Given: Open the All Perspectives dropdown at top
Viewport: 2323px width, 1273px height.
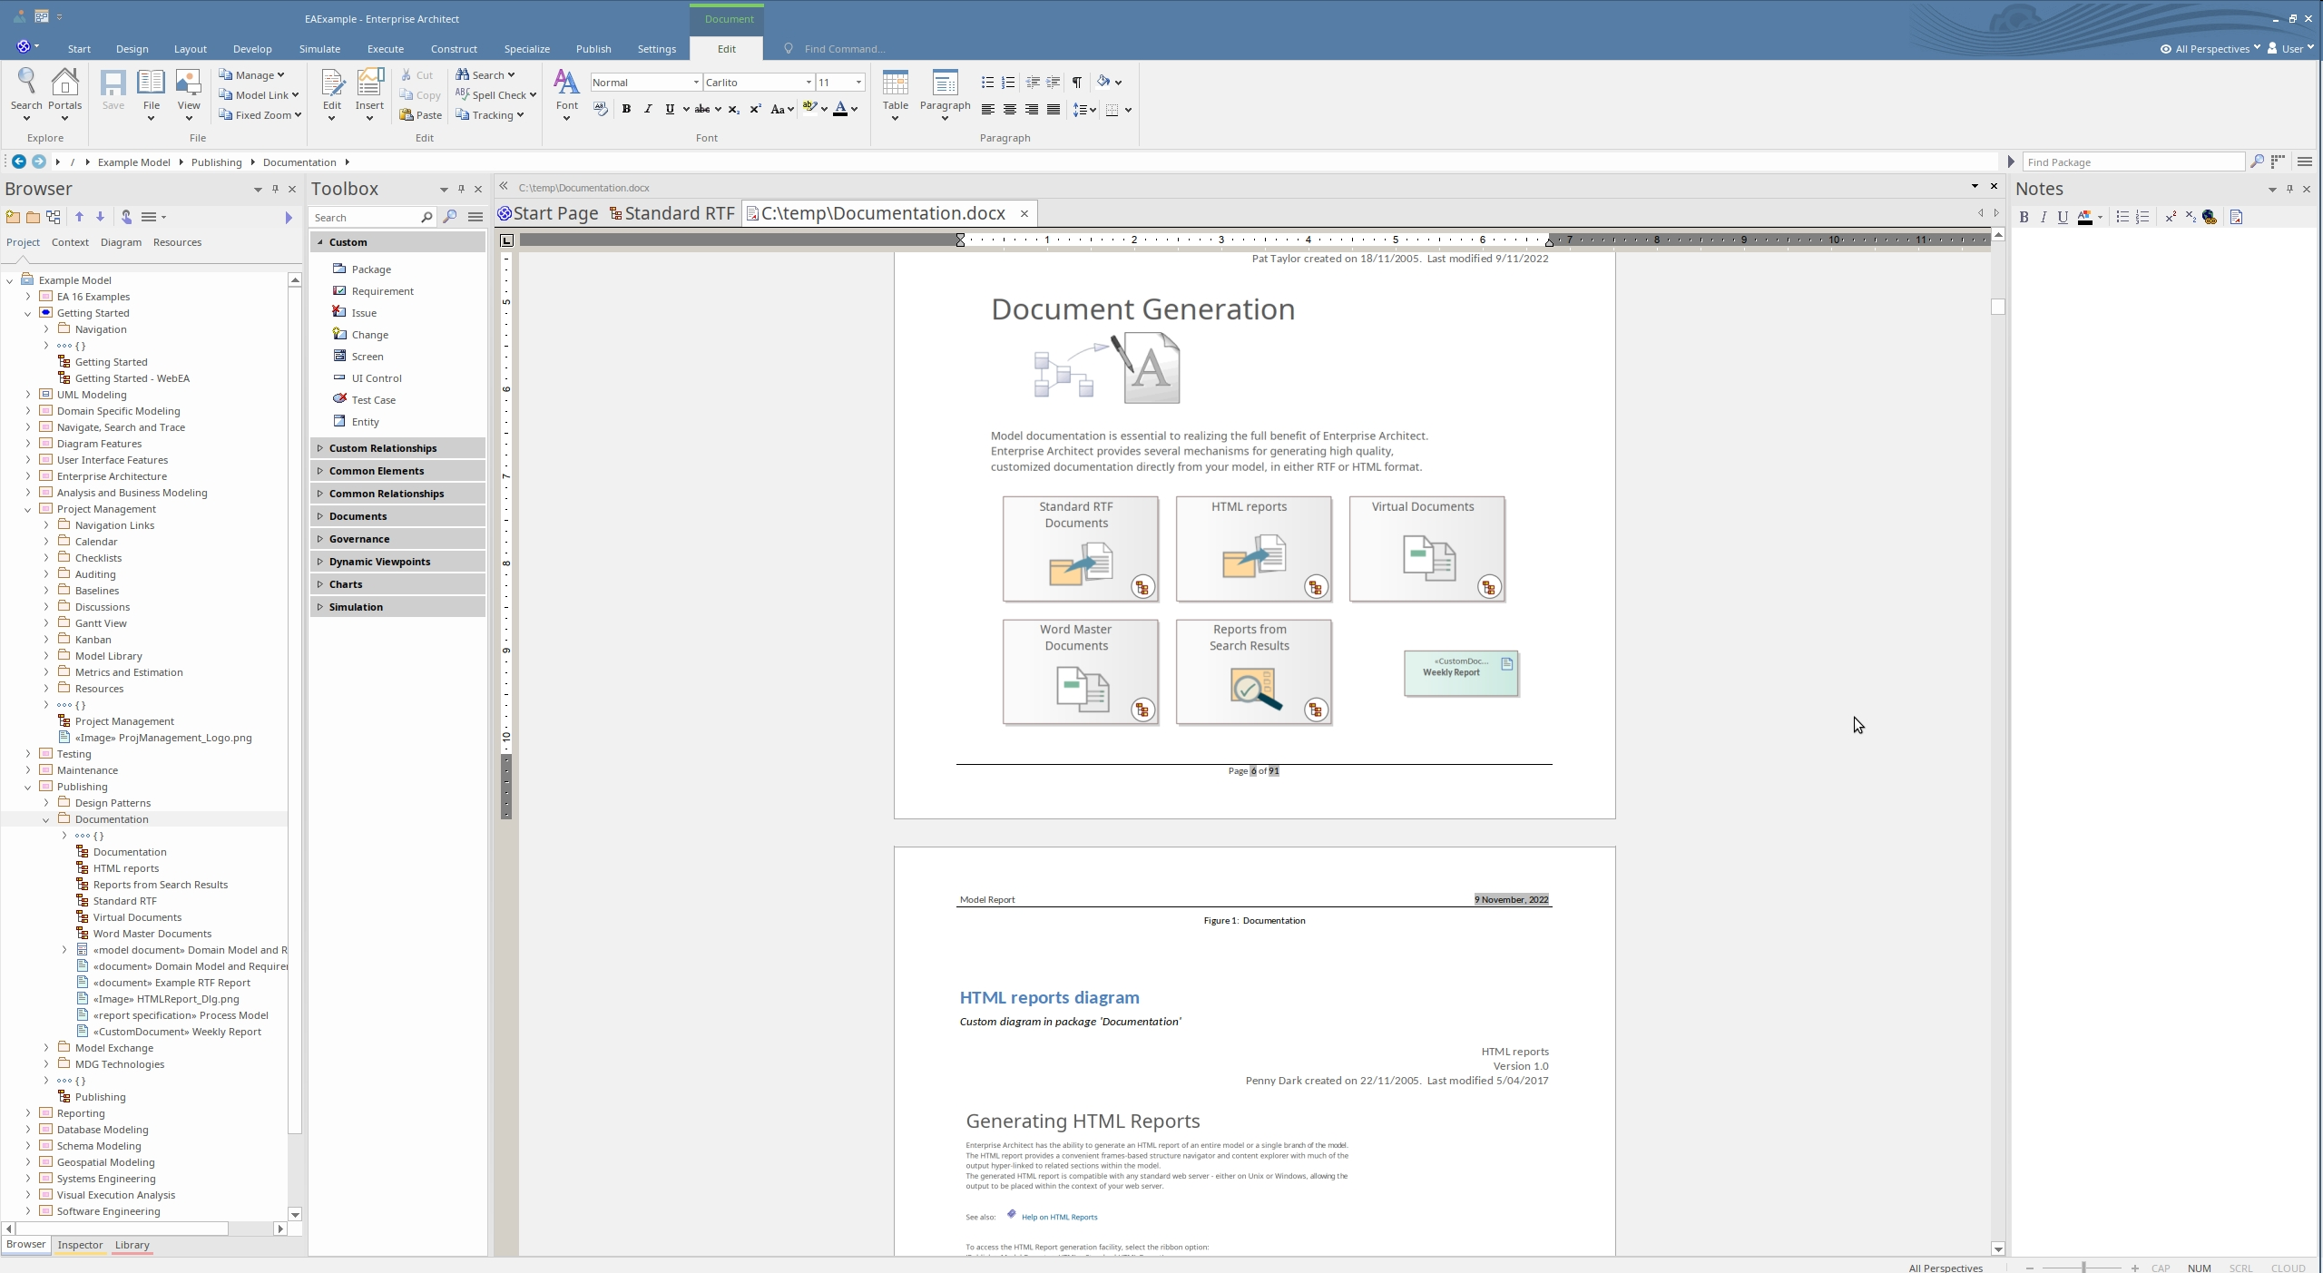Looking at the screenshot, I should [x=2211, y=49].
